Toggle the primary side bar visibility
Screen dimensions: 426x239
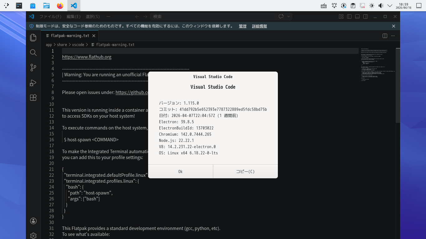point(349,16)
